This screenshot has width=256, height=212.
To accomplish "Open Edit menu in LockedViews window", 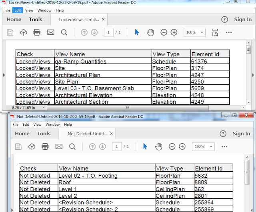I will pos(18,10).
